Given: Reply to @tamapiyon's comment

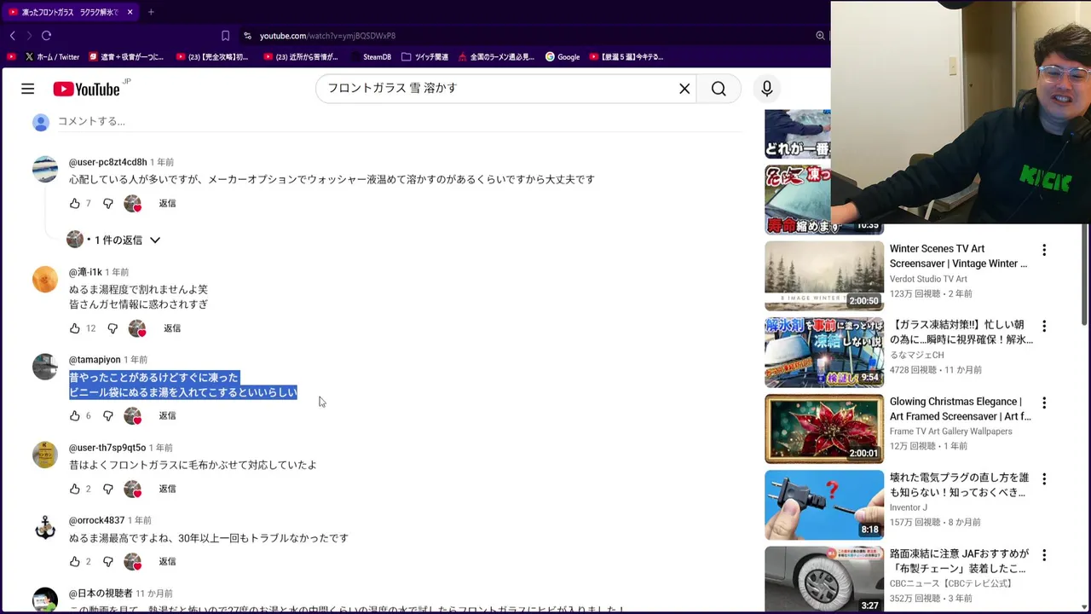Looking at the screenshot, I should 167,416.
